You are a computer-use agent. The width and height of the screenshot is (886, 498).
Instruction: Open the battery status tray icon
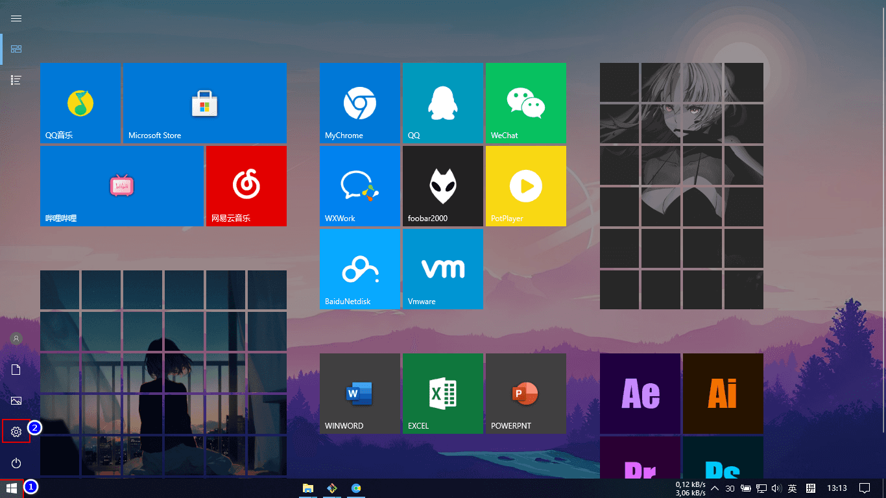pos(746,488)
